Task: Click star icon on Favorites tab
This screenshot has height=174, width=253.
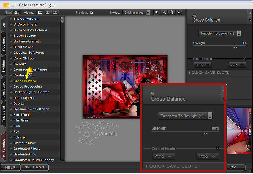Action: tap(3, 156)
